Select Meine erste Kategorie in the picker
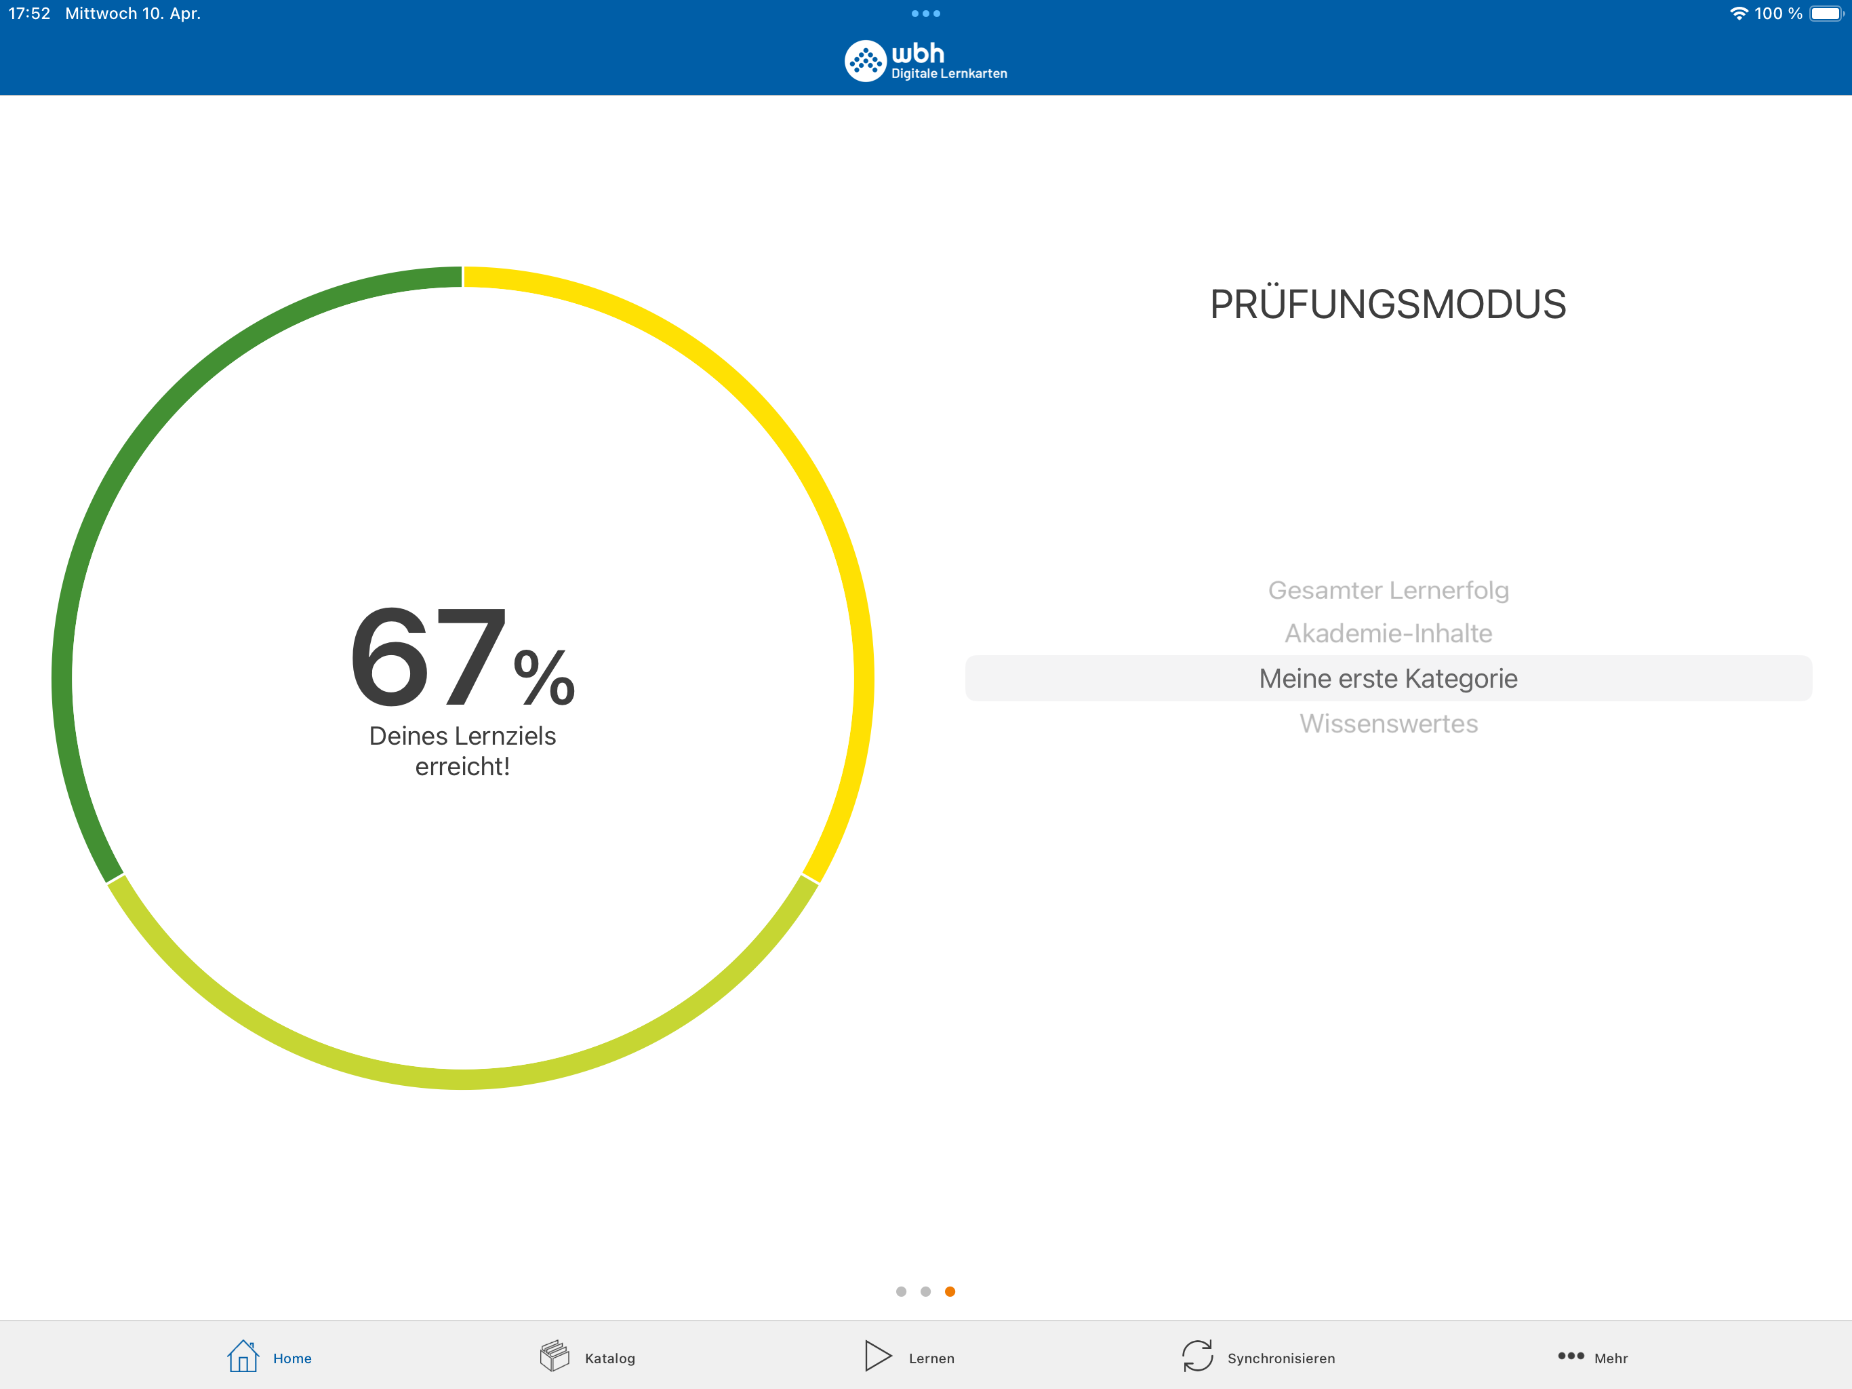This screenshot has width=1852, height=1389. [1388, 678]
